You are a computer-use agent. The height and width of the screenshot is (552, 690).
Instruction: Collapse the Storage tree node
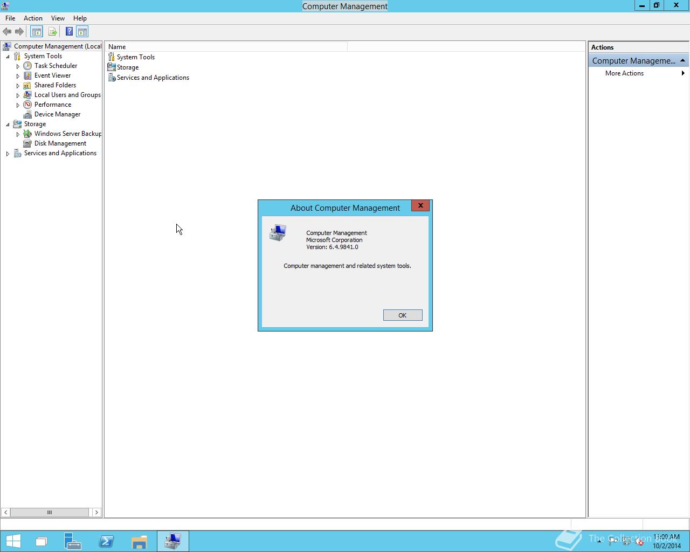[8, 125]
